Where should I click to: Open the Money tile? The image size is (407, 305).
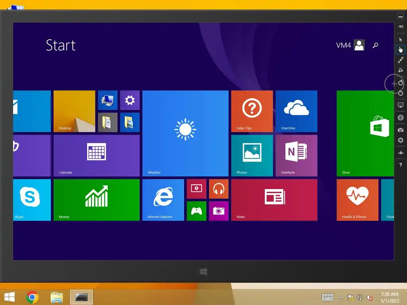tap(97, 200)
